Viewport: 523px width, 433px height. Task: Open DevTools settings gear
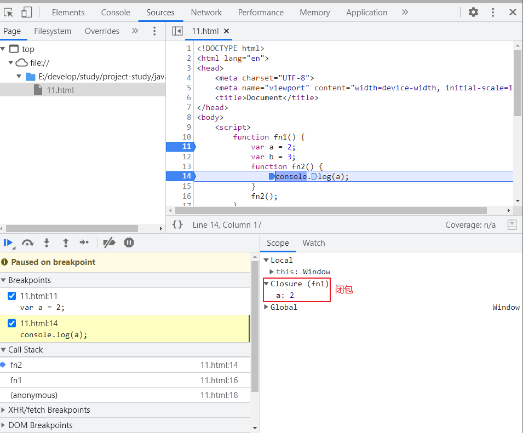click(x=473, y=12)
